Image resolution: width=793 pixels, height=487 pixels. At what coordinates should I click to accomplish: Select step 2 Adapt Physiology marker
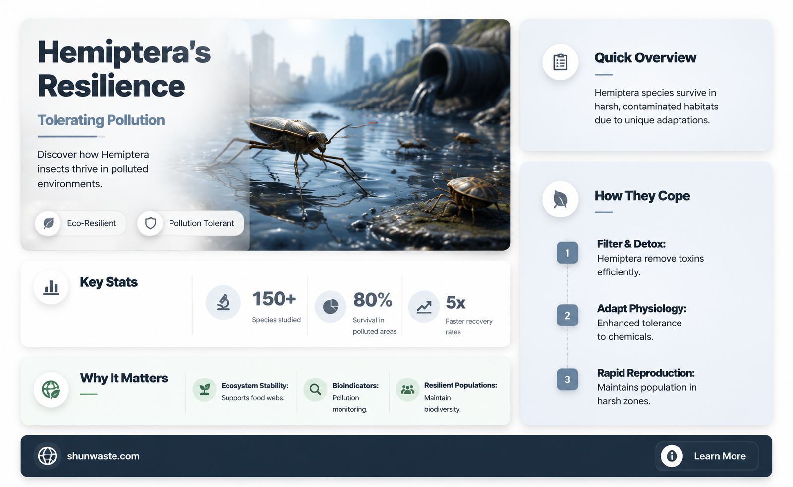(567, 315)
